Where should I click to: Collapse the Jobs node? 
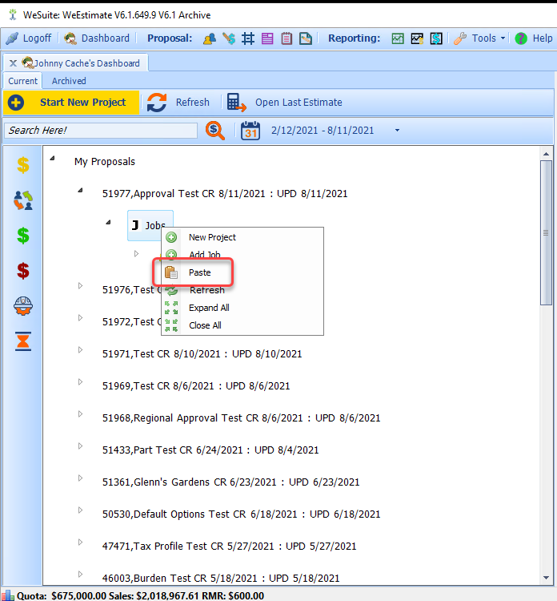point(108,222)
